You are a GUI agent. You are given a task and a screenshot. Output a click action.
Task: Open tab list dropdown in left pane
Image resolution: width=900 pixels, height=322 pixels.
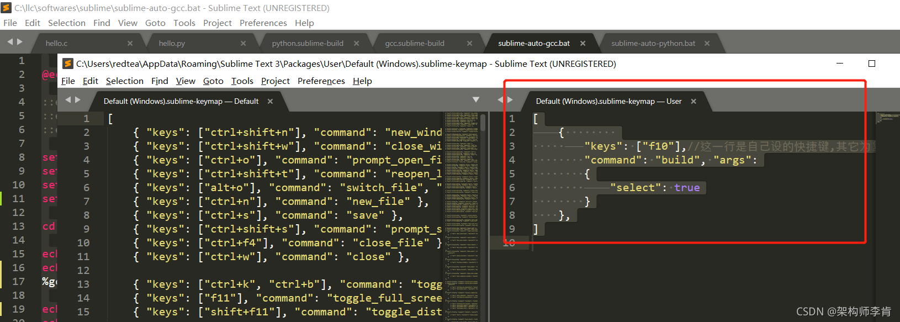tap(476, 100)
